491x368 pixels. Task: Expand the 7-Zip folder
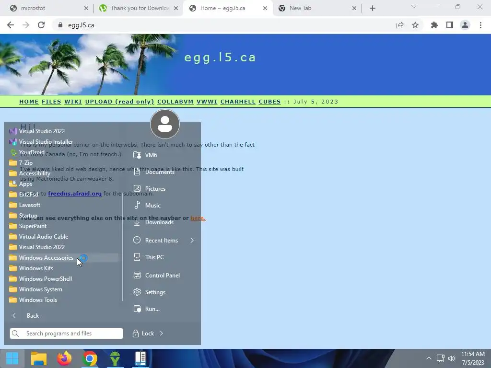[63, 163]
